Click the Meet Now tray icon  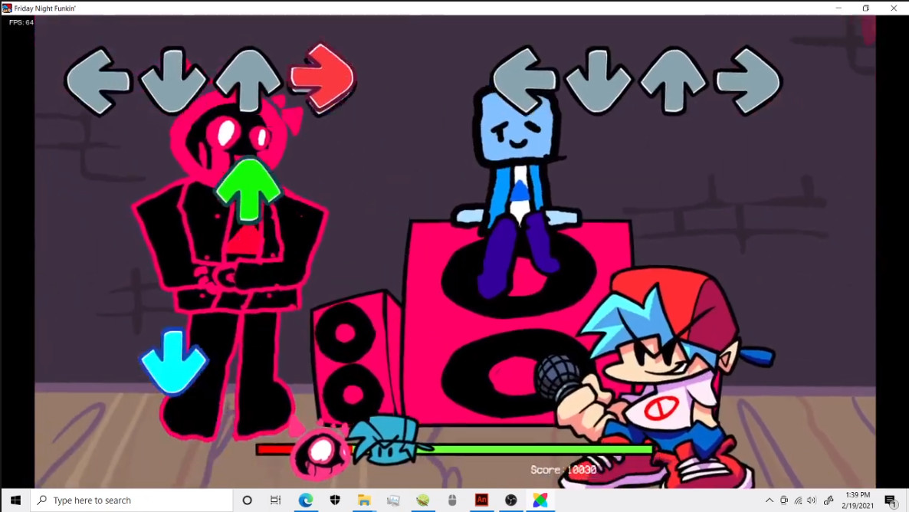click(784, 500)
